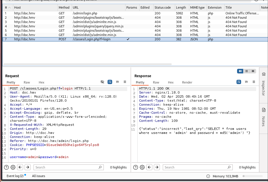The image size is (268, 182).
Task: Switch Response view to Render tab
Action: pos(187,82)
